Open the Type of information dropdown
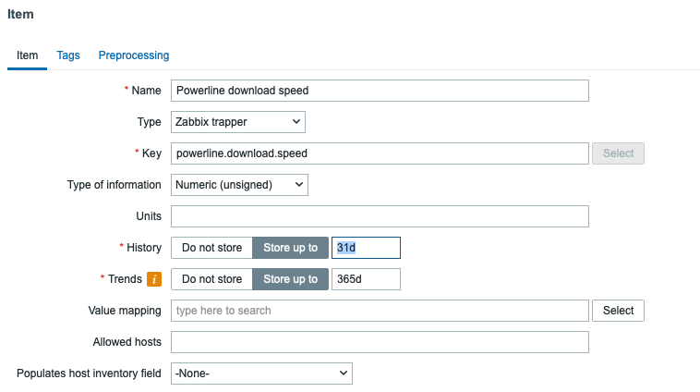 click(x=239, y=185)
